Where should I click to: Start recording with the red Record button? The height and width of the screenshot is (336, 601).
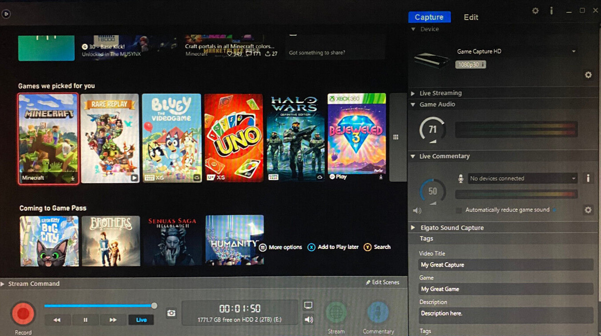coord(23,313)
